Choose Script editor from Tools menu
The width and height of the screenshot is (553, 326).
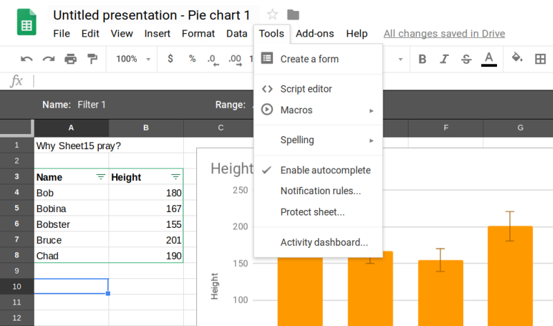click(x=306, y=89)
